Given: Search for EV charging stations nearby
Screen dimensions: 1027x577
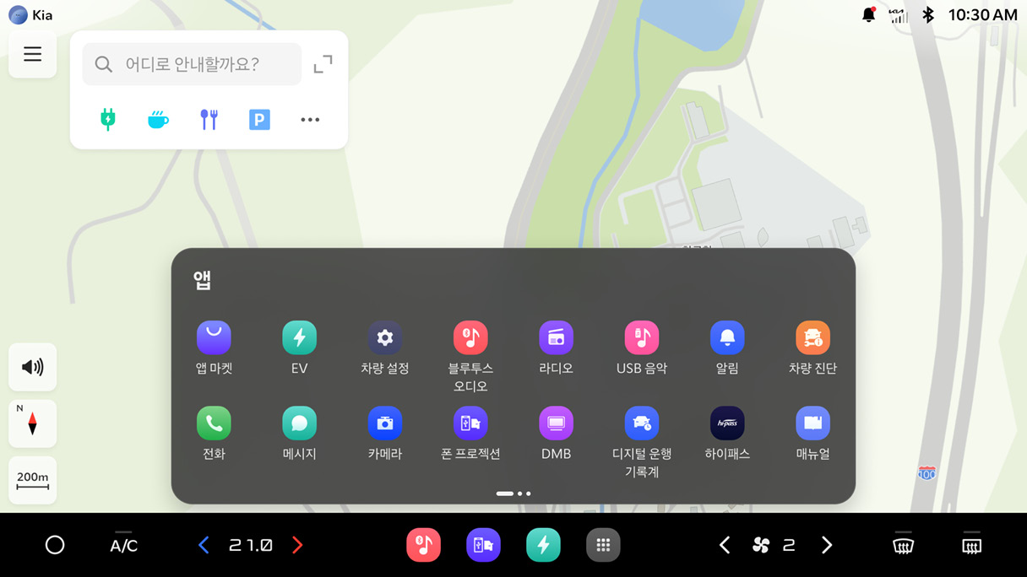Looking at the screenshot, I should click(x=108, y=120).
